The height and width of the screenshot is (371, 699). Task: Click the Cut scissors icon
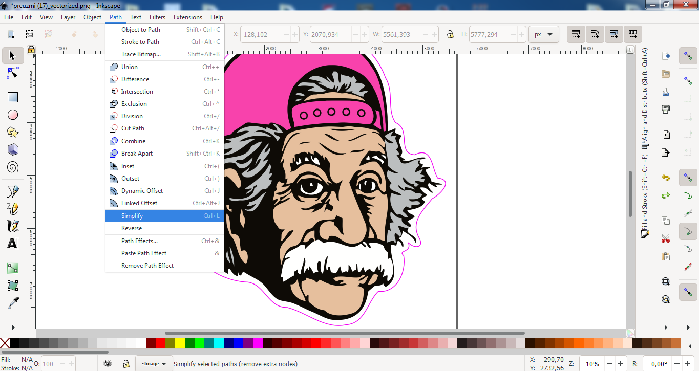(x=666, y=238)
